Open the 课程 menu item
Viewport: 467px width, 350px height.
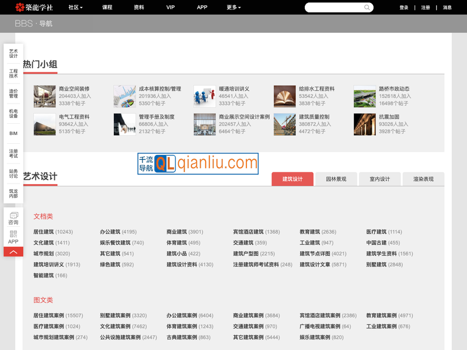click(107, 8)
